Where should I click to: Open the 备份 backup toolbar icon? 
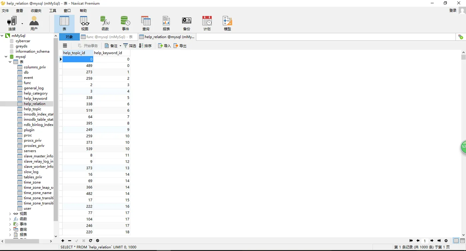pos(187,24)
